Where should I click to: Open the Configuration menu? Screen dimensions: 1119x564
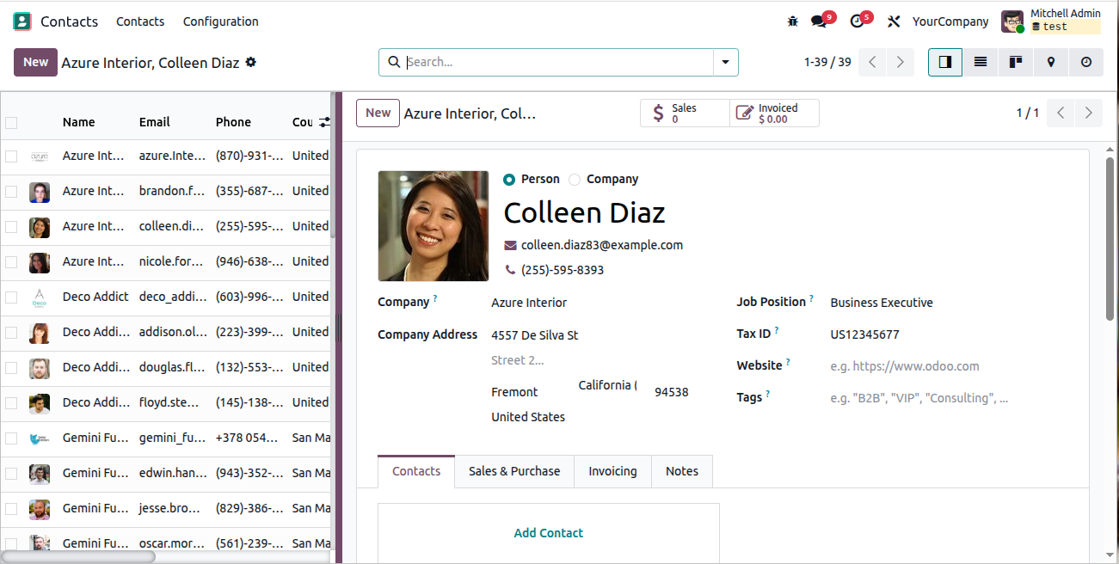coord(220,21)
